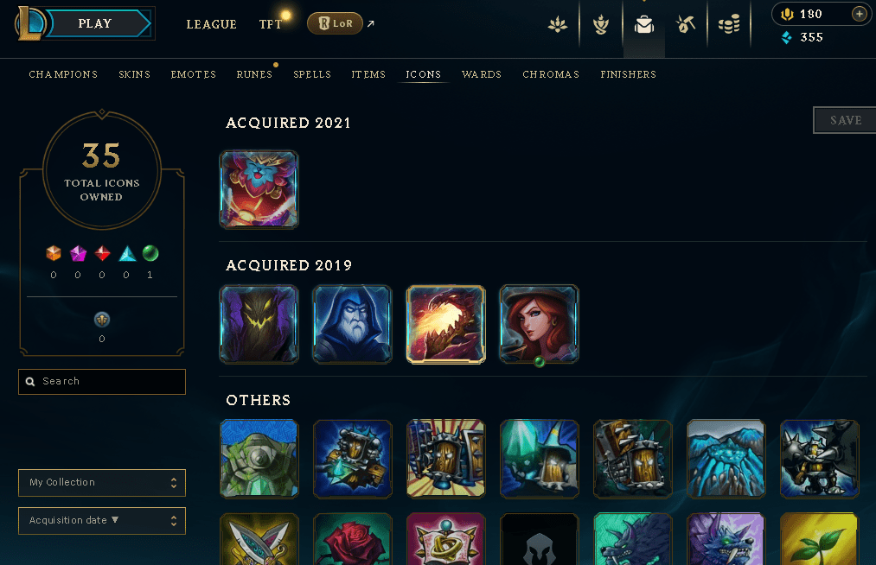The width and height of the screenshot is (876, 565).
Task: Click the League client logo
Action: point(29,22)
